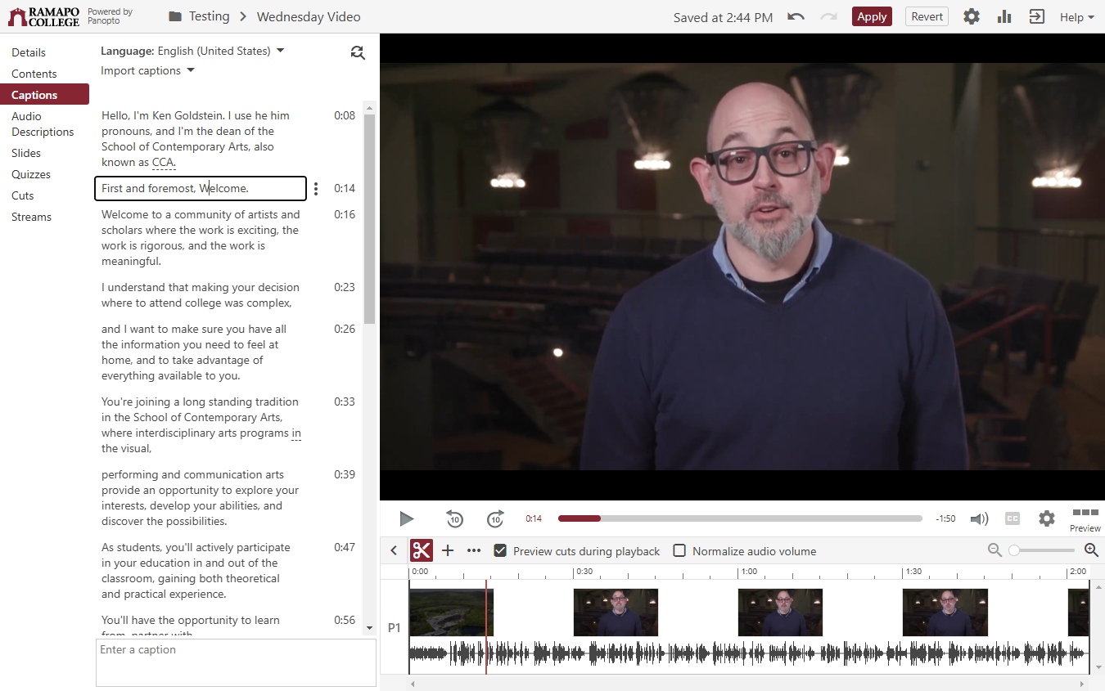Open options menu for 0:14 caption
Screen dimensions: 1105x691
(x=316, y=188)
